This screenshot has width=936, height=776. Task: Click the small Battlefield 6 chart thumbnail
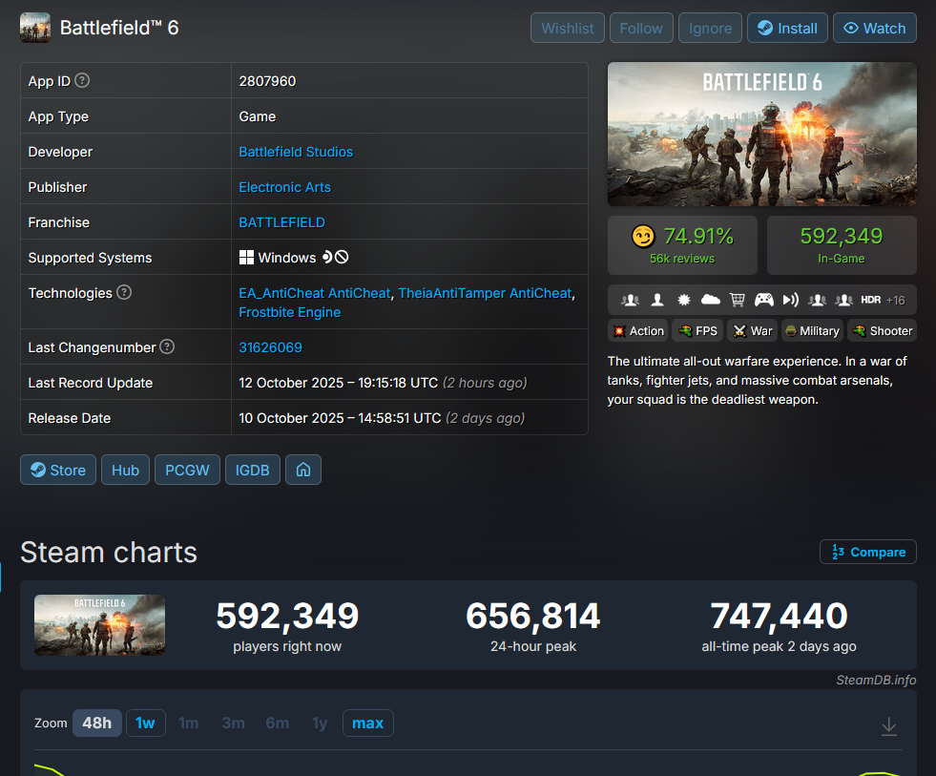tap(99, 625)
